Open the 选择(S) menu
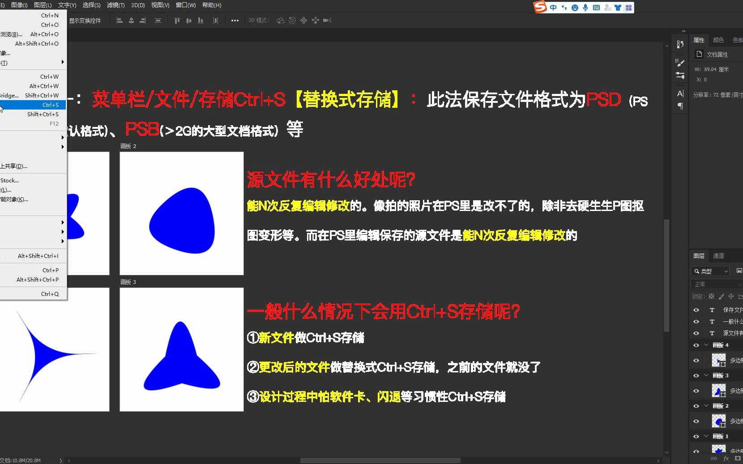Screen dimensions: 743x464 pyautogui.click(x=91, y=5)
